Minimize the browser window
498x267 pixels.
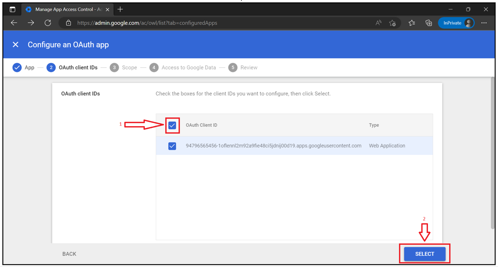coord(450,10)
